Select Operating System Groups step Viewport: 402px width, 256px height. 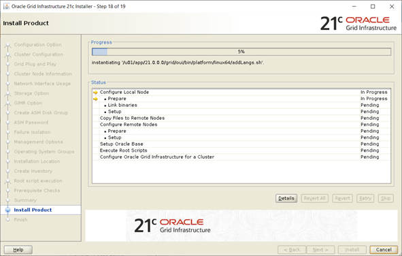44,152
